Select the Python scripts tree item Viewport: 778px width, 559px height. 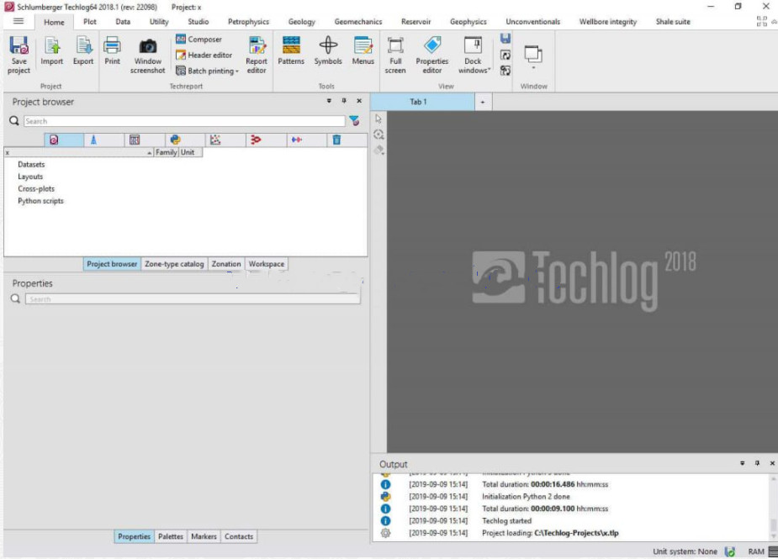tap(40, 201)
